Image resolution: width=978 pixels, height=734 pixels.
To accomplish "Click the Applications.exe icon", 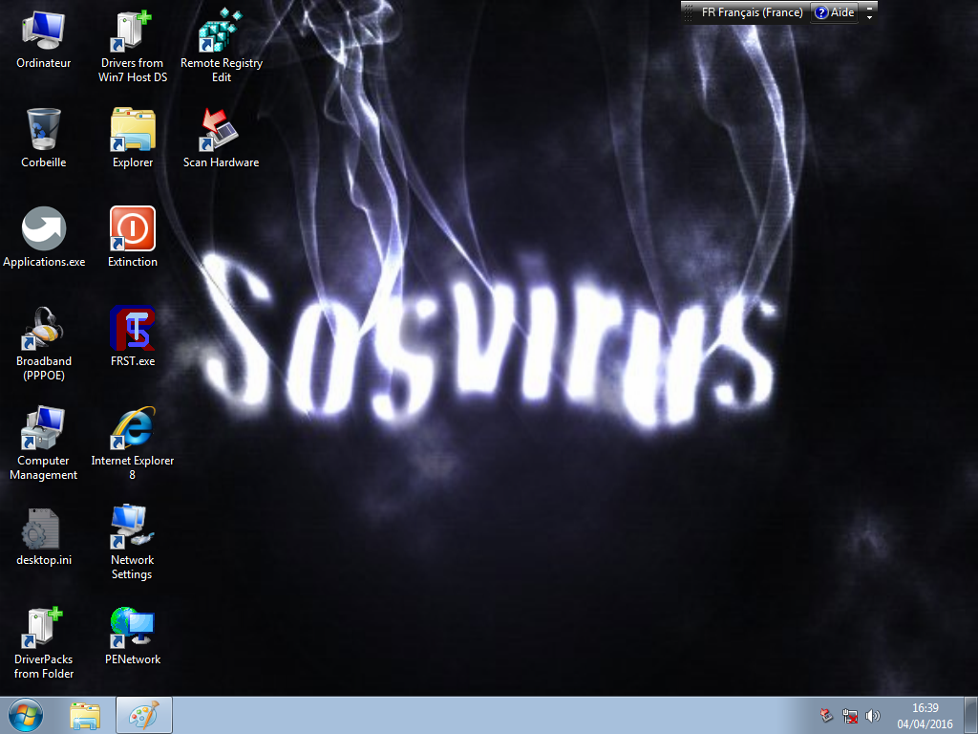I will (44, 238).
